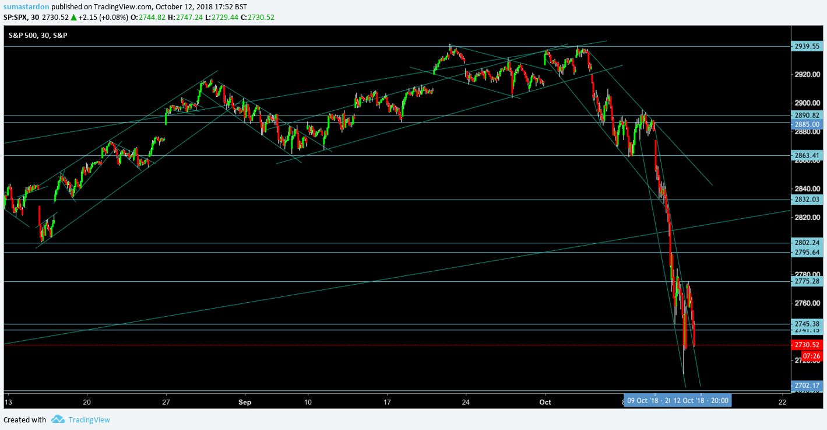Viewport: 827px width, 430px height.
Task: Click the 2920.00 tick on price axis
Action: pyautogui.click(x=807, y=75)
